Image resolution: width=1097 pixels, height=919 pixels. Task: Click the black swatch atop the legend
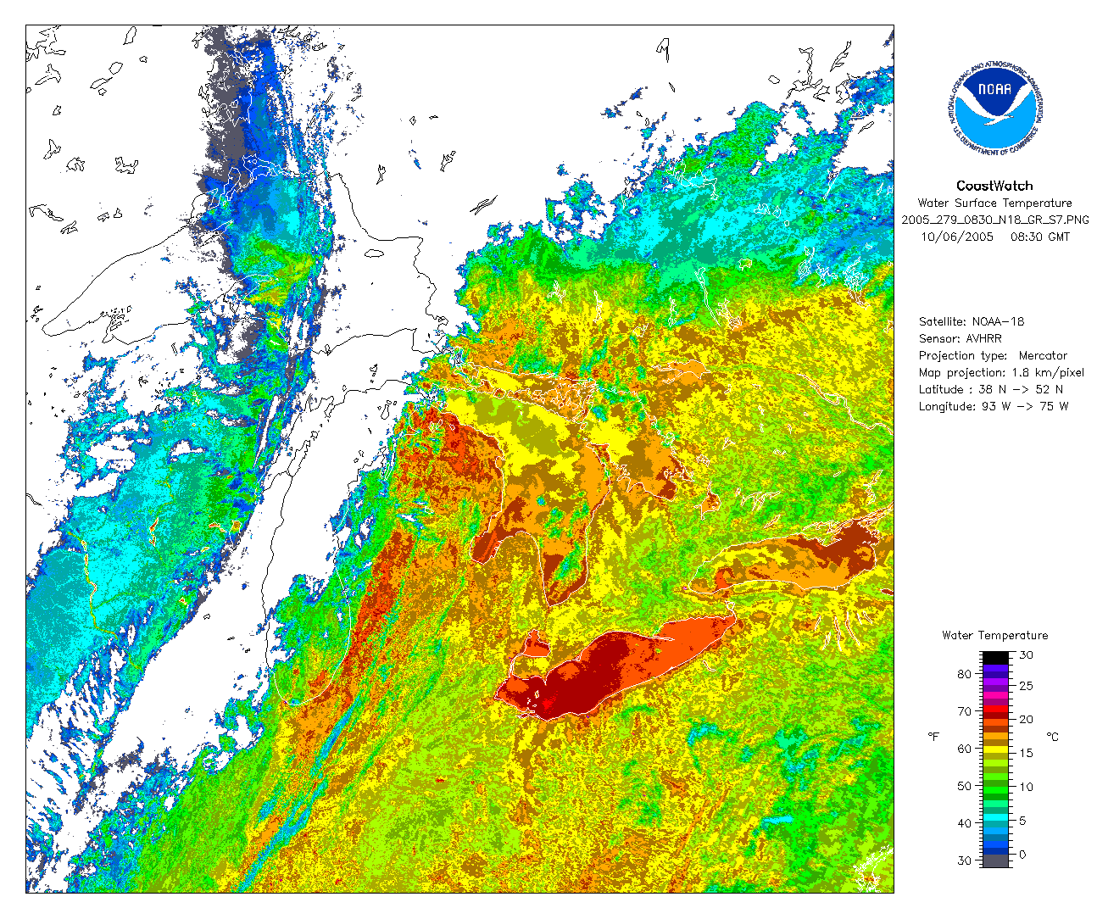click(x=995, y=657)
